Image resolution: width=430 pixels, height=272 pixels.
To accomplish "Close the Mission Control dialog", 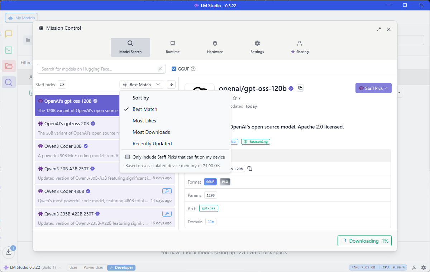I will coord(389,29).
